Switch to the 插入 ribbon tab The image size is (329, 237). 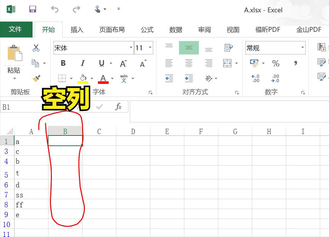(77, 30)
